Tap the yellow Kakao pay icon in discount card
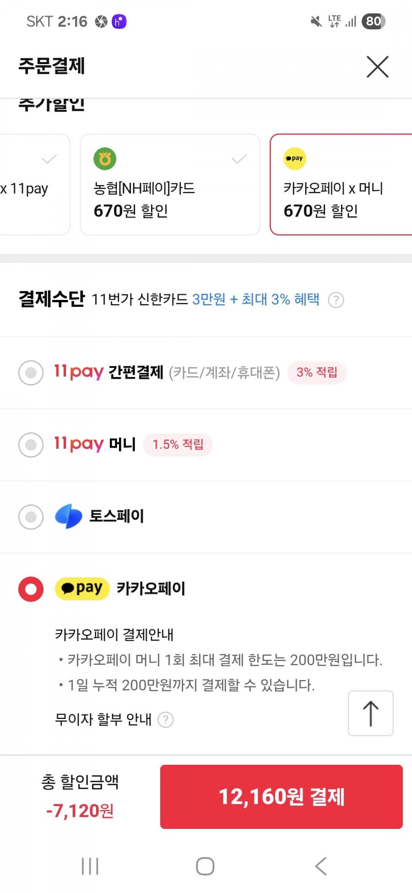Image resolution: width=412 pixels, height=893 pixels. (294, 158)
